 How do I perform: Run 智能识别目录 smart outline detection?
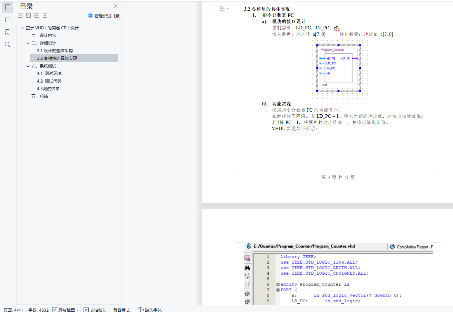[104, 16]
